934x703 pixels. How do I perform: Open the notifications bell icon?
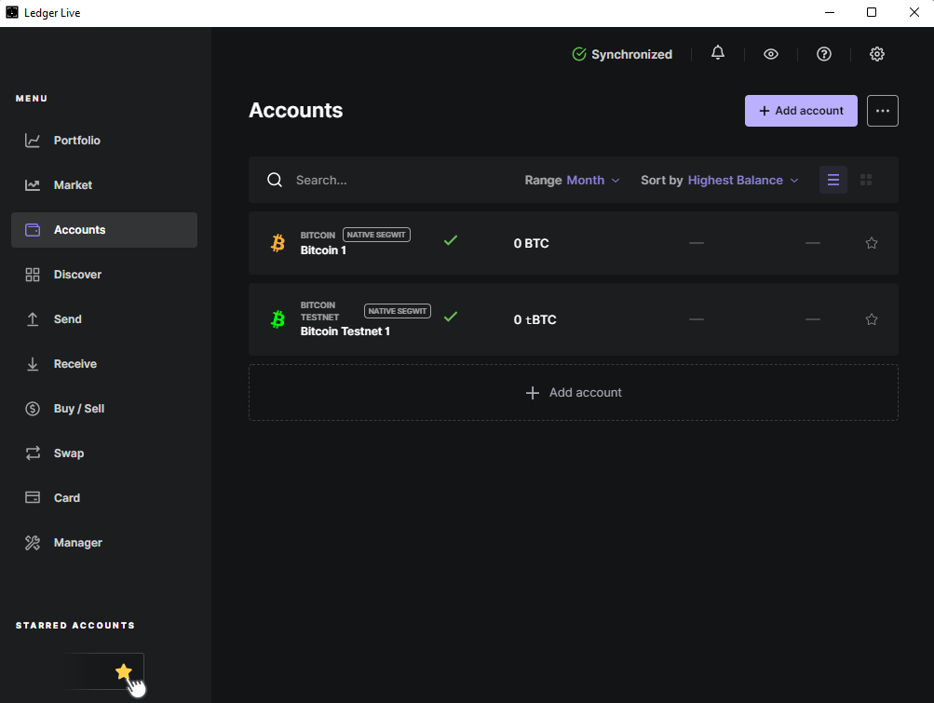(x=717, y=54)
